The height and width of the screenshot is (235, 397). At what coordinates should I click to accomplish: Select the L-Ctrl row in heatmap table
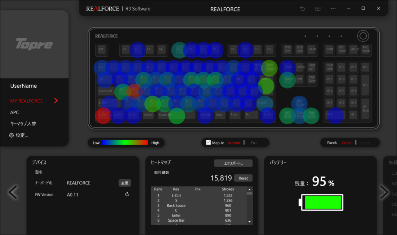coord(199,195)
